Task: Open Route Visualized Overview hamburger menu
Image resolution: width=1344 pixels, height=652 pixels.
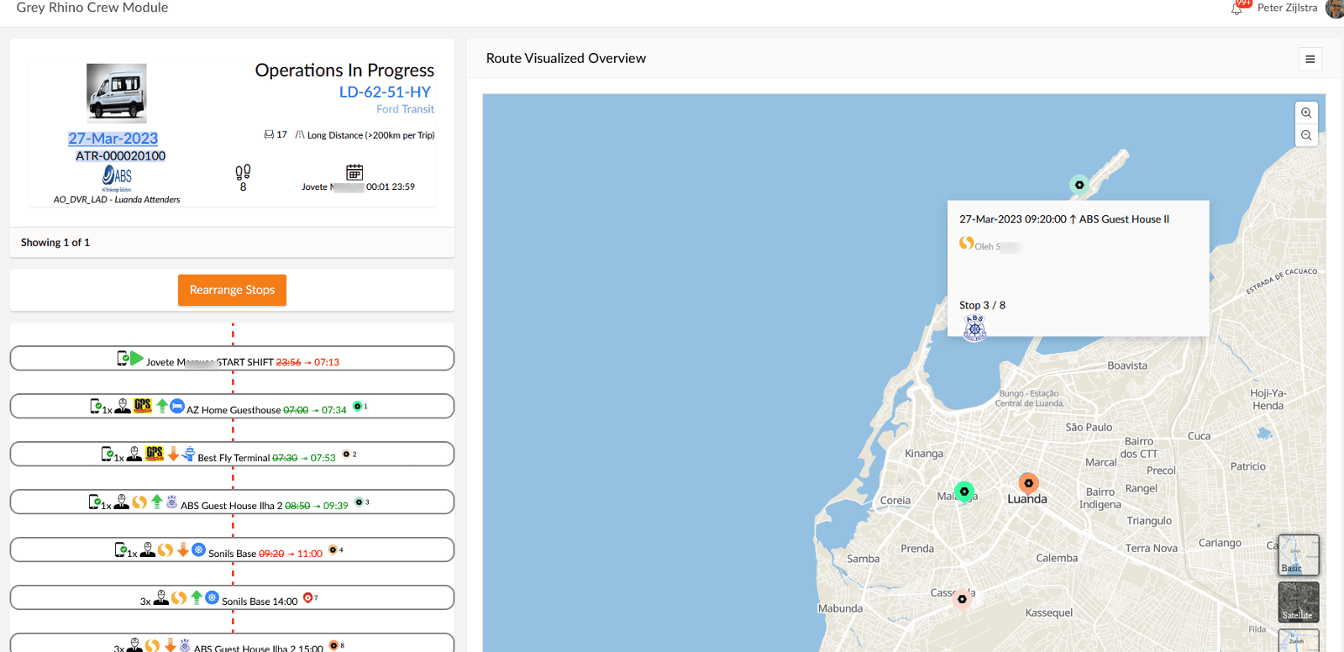Action: pyautogui.click(x=1310, y=59)
